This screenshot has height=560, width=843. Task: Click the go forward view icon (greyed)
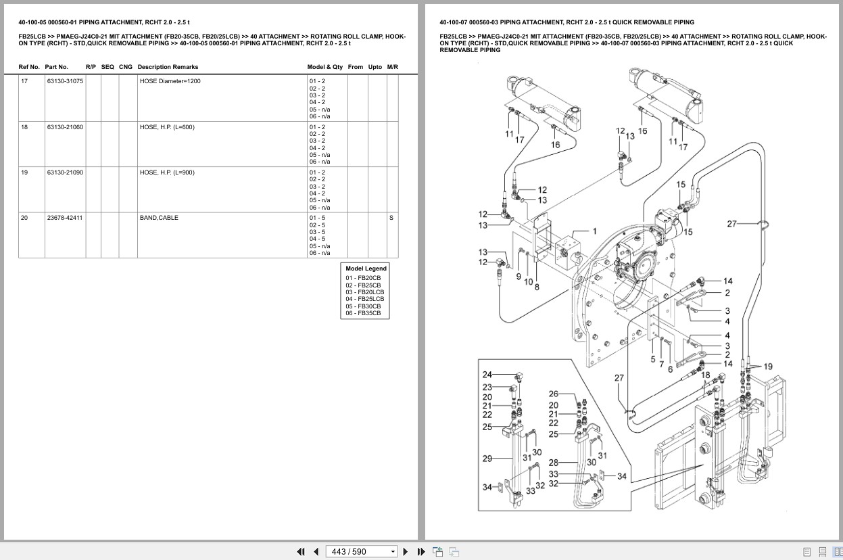454,552
